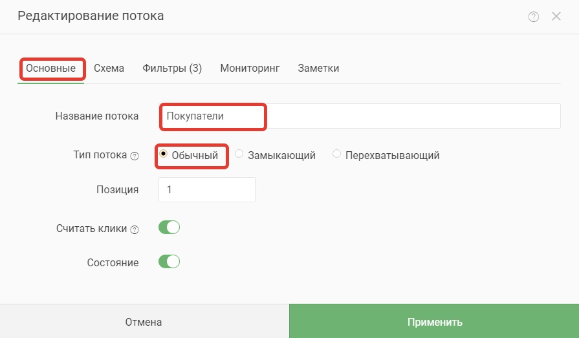Click the help icon beside Считать клики
The width and height of the screenshot is (579, 338).
(135, 229)
